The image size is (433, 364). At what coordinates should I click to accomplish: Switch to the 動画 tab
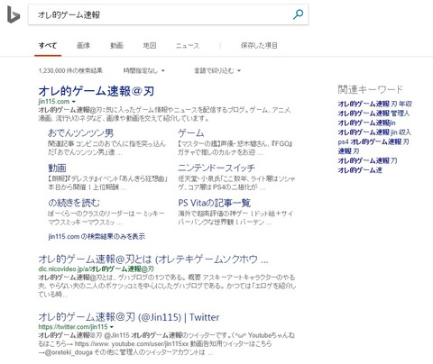pyautogui.click(x=116, y=46)
